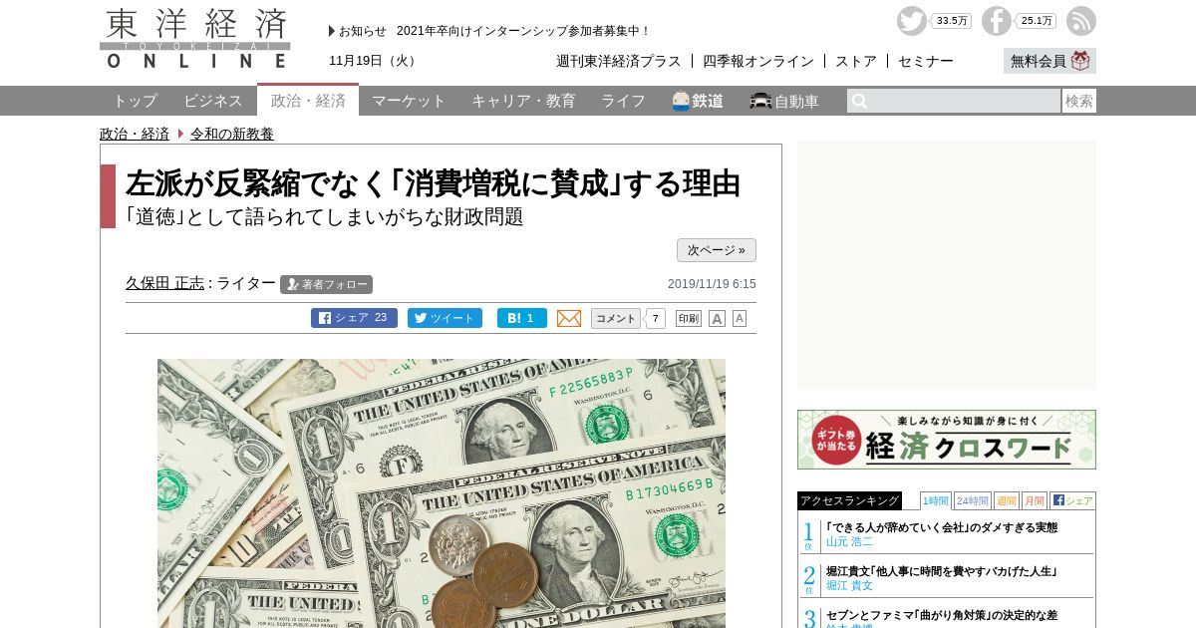Open the 鉄道 train section tab
The height and width of the screenshot is (628, 1196).
coord(698,101)
